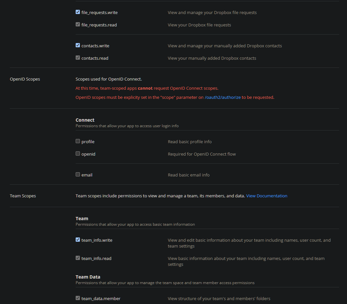Screen dimensions: 347x304
Task: Click 'Permissions that allow your app to manage the team space' text
Action: tap(165, 283)
